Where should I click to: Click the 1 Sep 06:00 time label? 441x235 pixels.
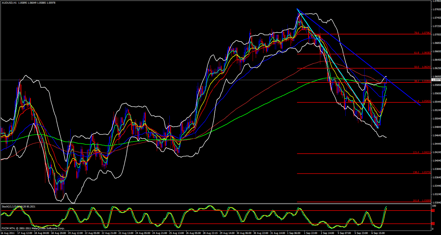click(x=294, y=233)
